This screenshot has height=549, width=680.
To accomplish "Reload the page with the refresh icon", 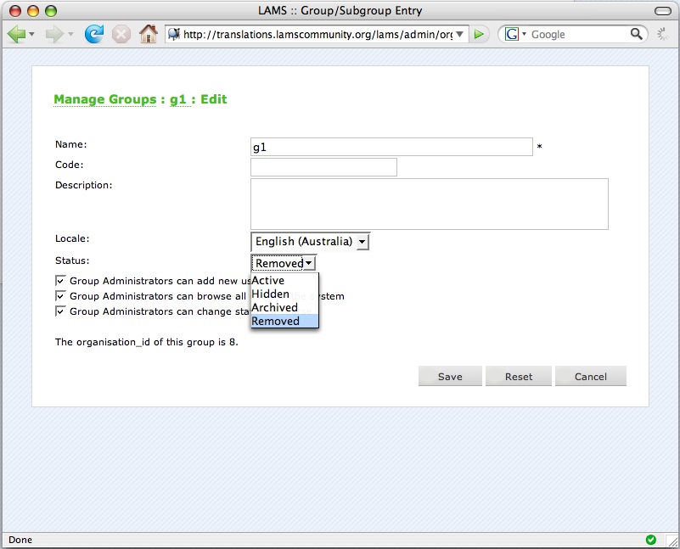I will (93, 34).
